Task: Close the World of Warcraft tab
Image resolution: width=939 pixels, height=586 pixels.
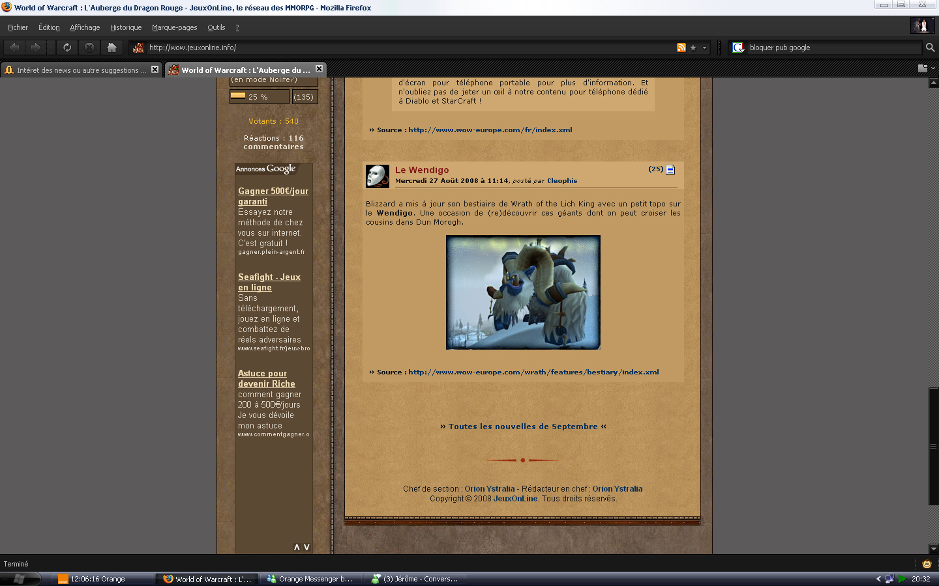Action: [x=319, y=68]
